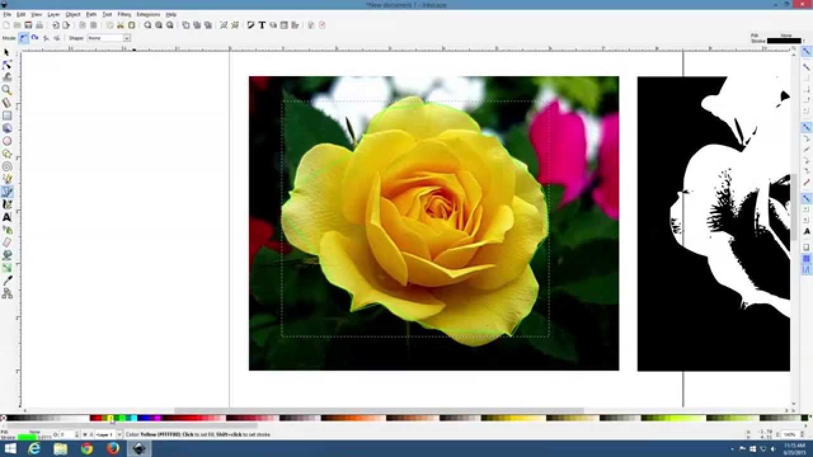Open the Layer menu
Screen dimensions: 813x457
coord(54,14)
